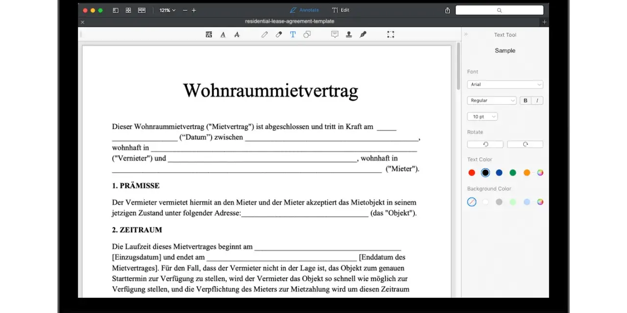Click the green fullscreen window button
The image size is (627, 313).
[x=100, y=10]
